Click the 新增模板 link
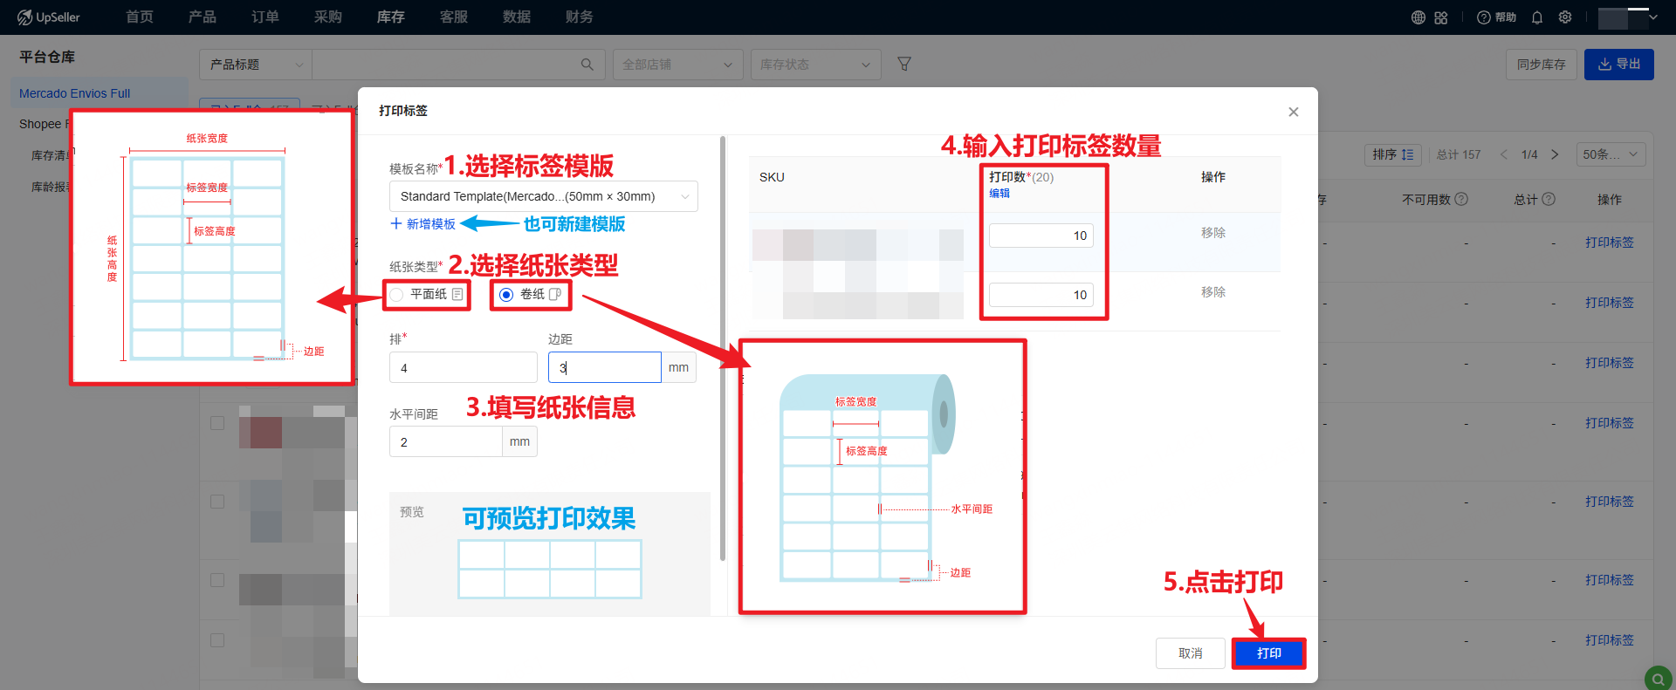This screenshot has width=1676, height=690. (423, 224)
